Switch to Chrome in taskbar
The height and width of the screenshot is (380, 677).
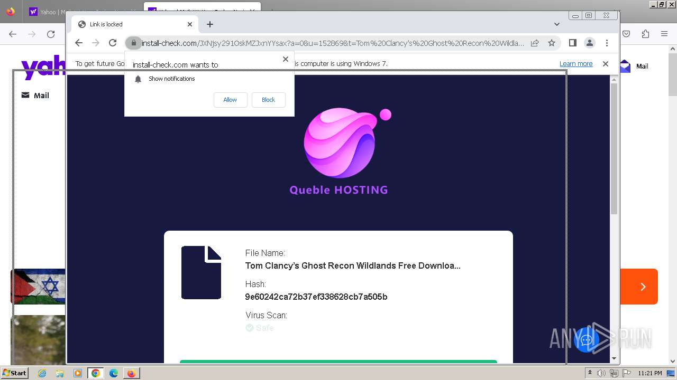click(x=96, y=373)
